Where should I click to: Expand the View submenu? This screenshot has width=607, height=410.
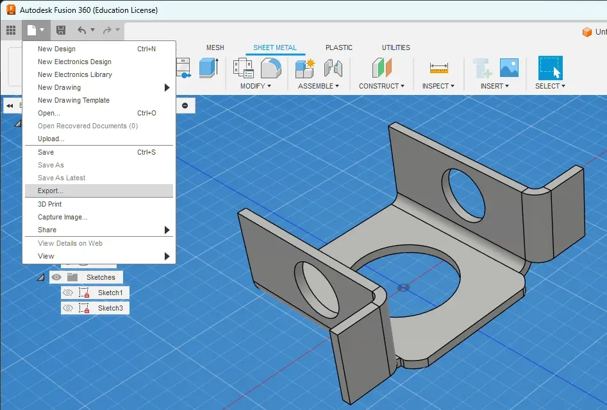[x=44, y=256]
